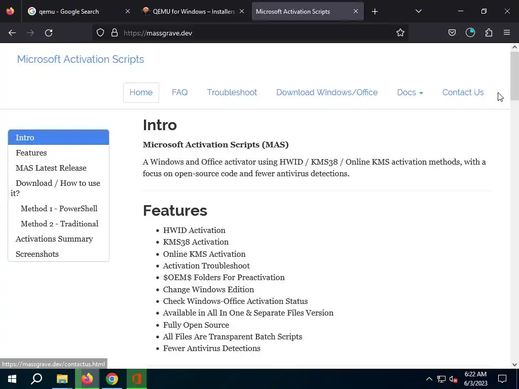519x389 pixels.
Task: Expand the Docs dropdown menu
Action: click(x=410, y=92)
